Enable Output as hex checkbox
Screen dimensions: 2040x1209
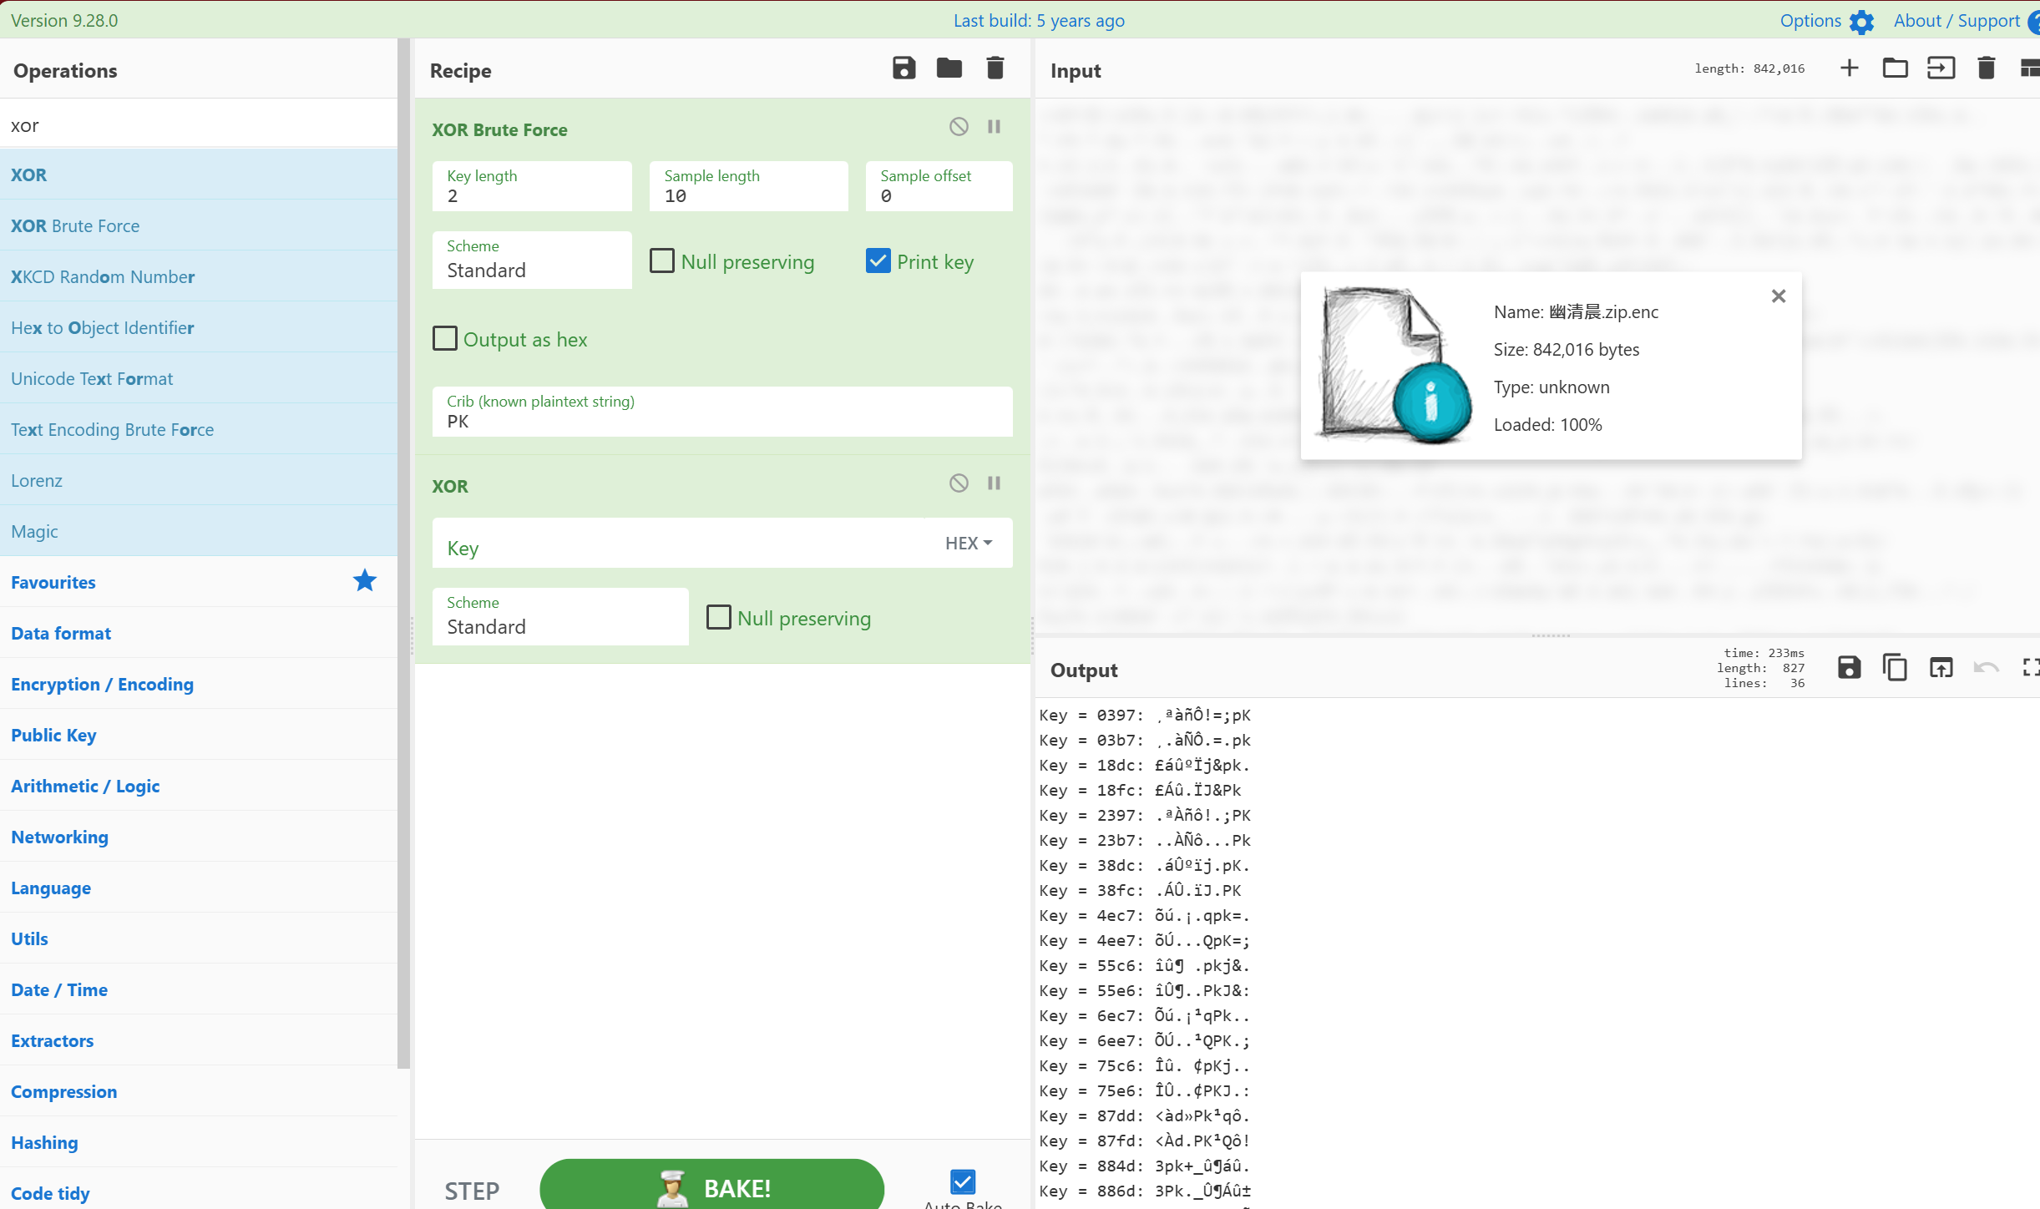445,339
